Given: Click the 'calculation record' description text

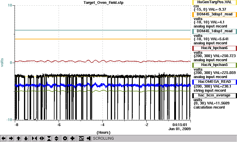Looking at the screenshot, I should 209,107.
